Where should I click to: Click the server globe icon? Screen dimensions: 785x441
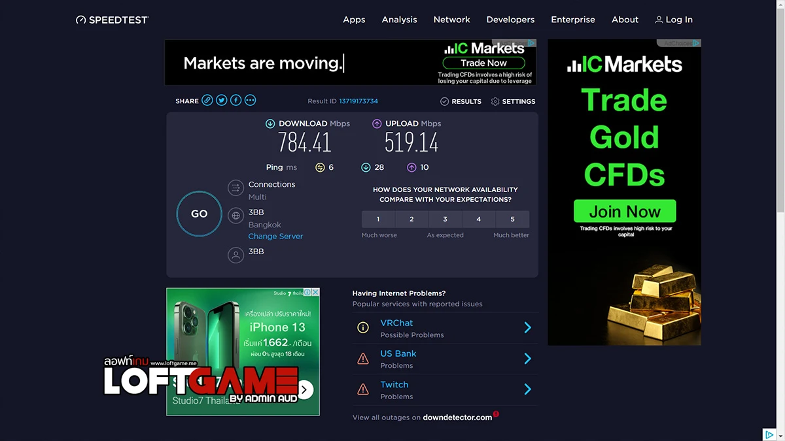click(235, 215)
